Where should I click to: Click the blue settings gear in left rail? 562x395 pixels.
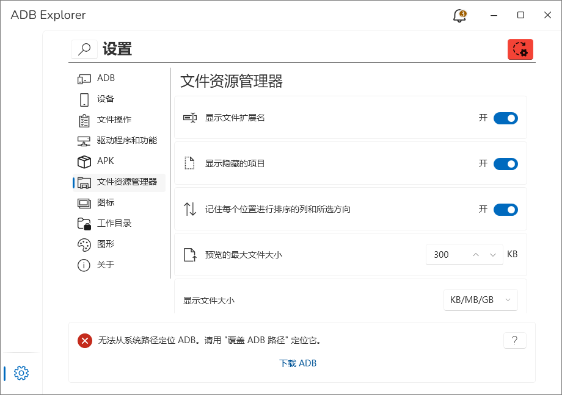21,373
